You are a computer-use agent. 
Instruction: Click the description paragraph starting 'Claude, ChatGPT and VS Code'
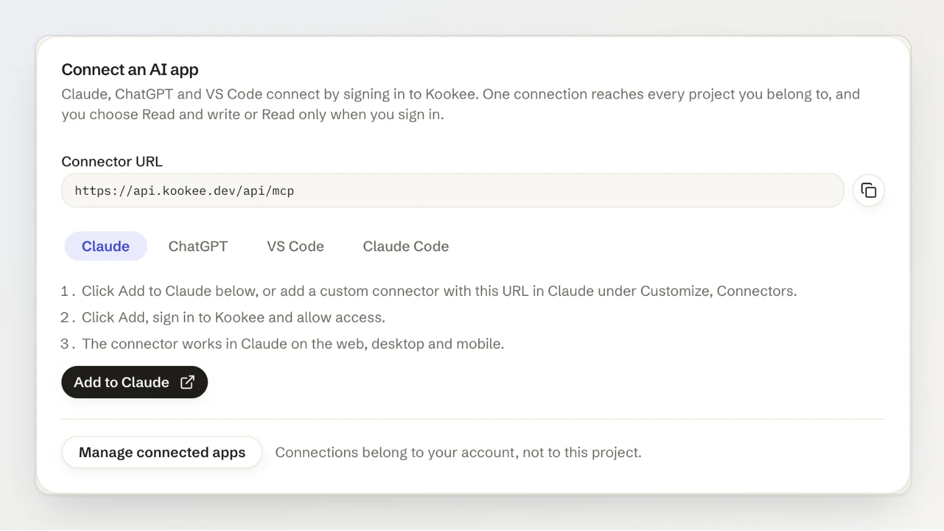click(x=461, y=104)
